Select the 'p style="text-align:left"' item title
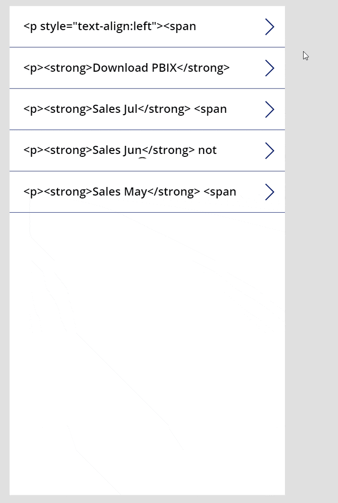Viewport: 338px width, 503px height. click(109, 26)
